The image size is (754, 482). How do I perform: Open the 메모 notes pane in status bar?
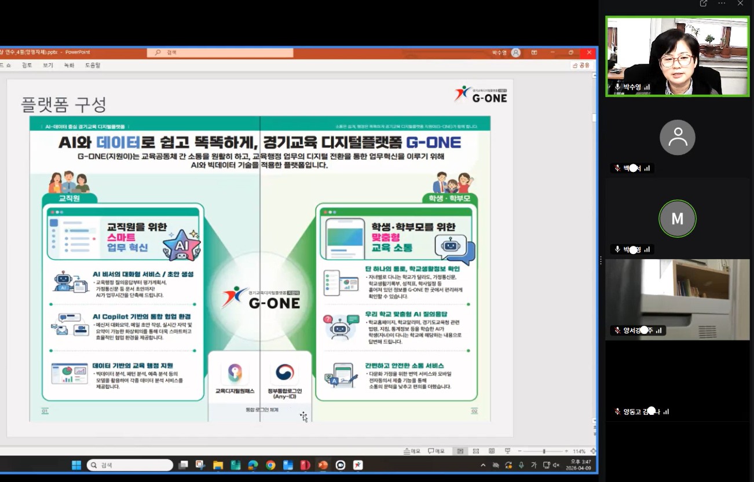tap(412, 451)
